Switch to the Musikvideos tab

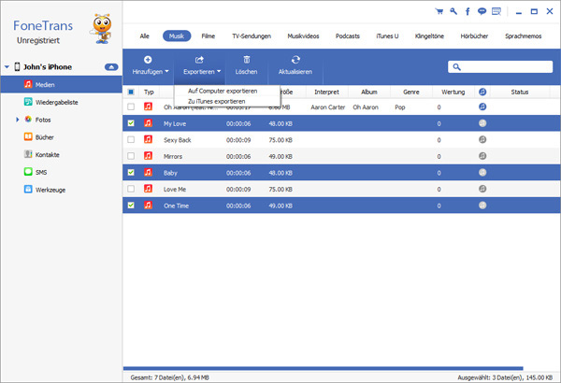[303, 36]
